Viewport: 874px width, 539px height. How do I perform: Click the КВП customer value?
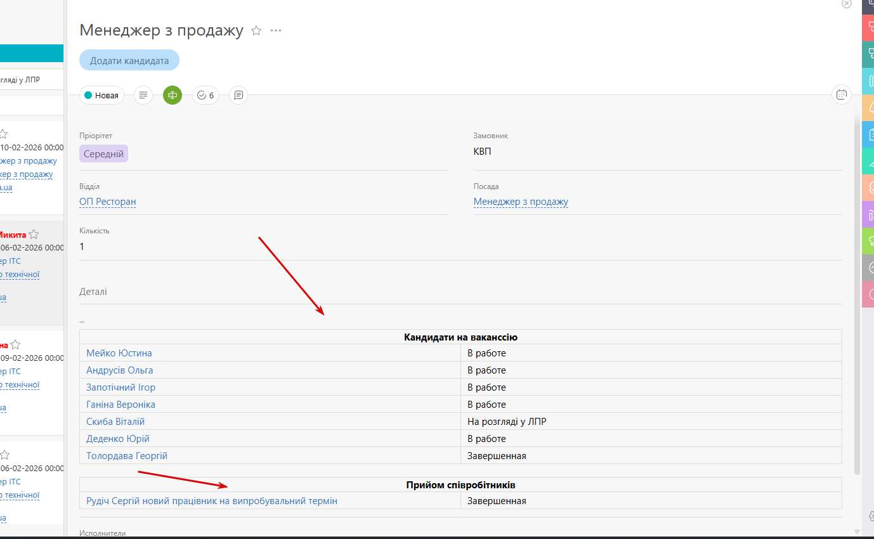click(x=482, y=152)
